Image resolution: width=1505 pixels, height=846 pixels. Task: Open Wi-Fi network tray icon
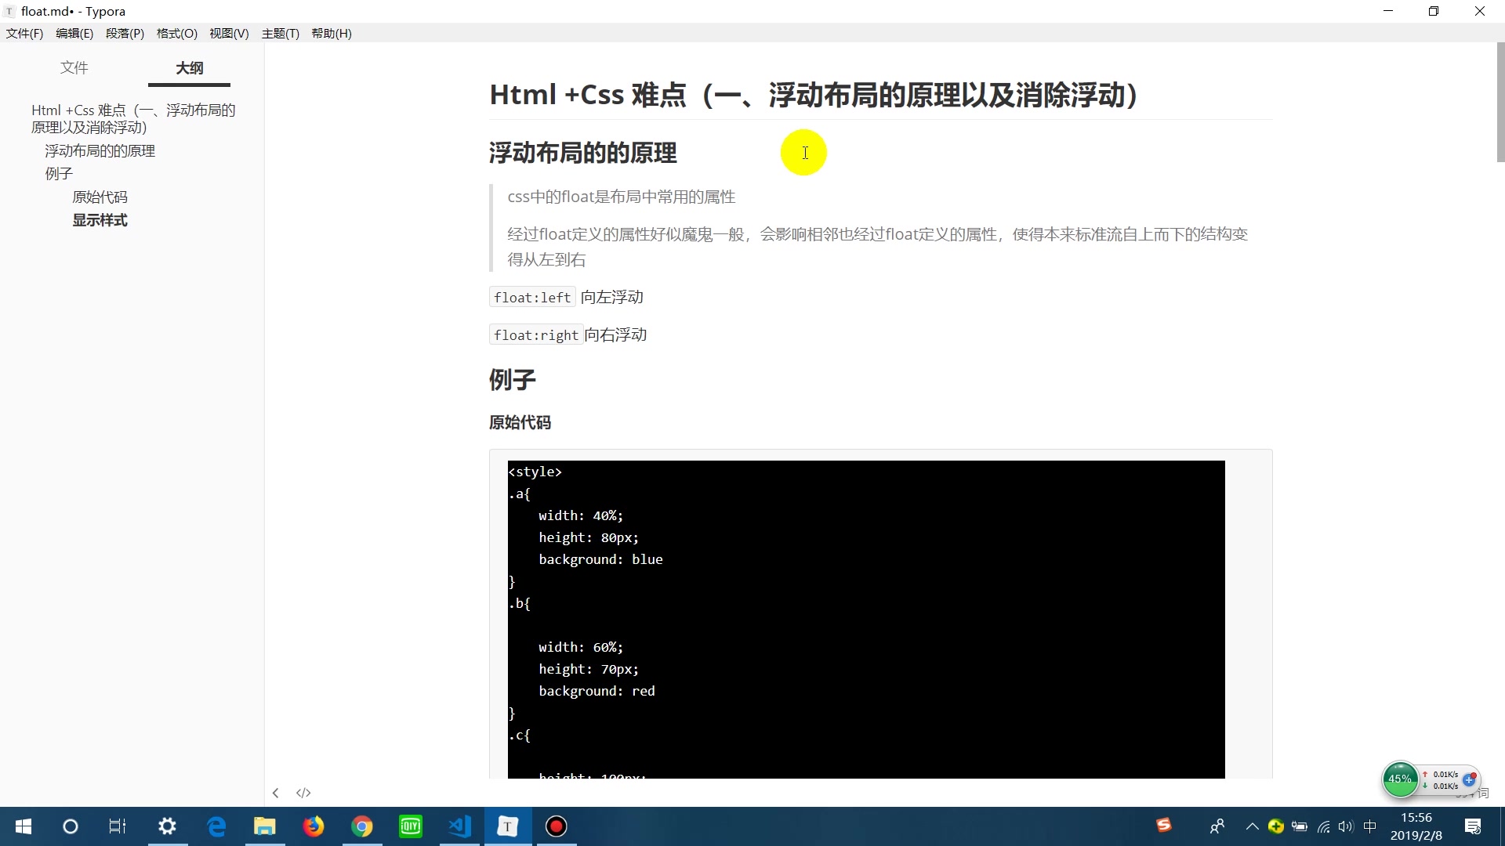tap(1324, 826)
